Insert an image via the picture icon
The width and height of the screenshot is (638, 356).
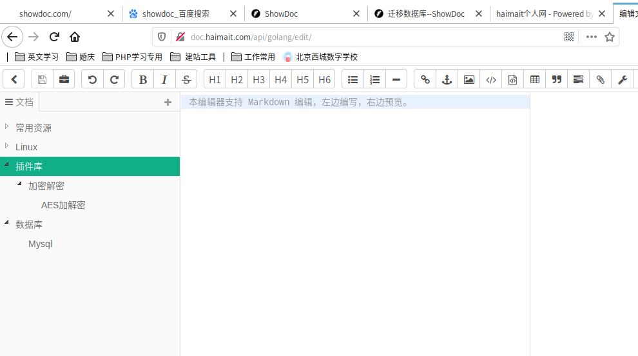(469, 79)
